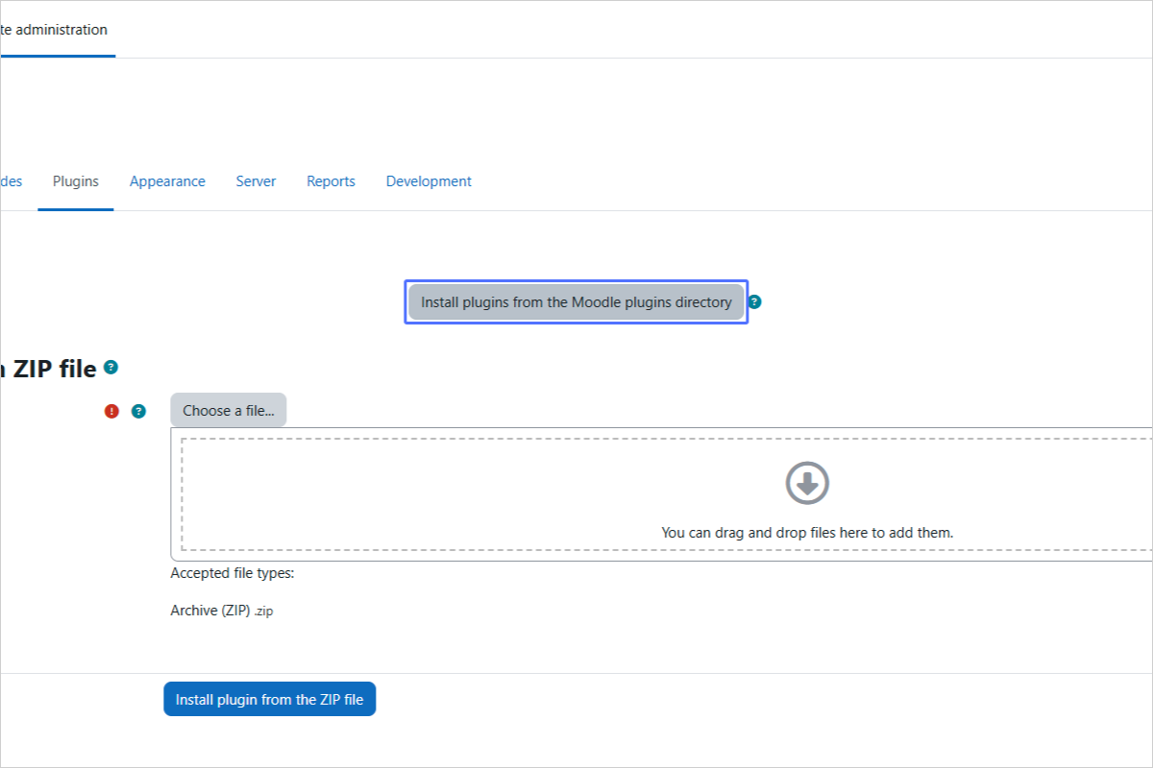Open help icon next to the required marker
This screenshot has height=768, width=1153.
138,411
